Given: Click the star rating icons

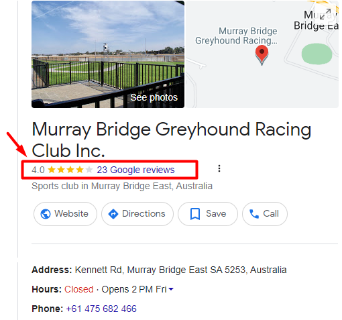Looking at the screenshot, I should [70, 170].
